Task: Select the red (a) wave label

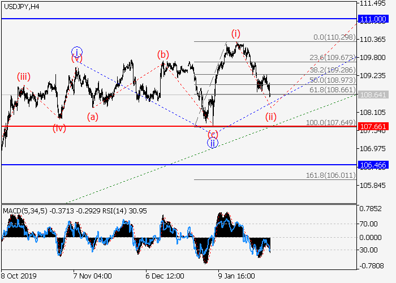Action: coord(92,117)
